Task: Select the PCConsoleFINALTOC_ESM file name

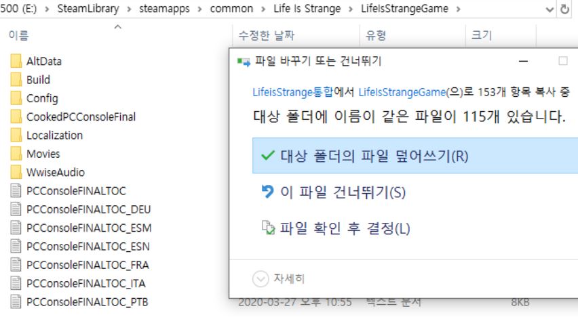Action: pyautogui.click(x=89, y=228)
